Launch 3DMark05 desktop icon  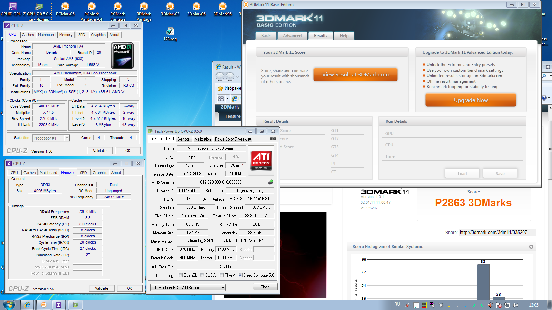coord(196,10)
